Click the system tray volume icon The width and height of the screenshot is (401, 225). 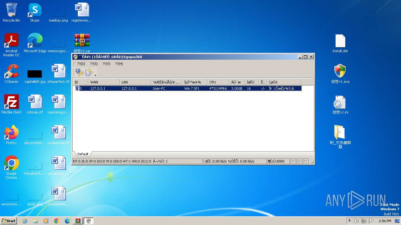pyautogui.click(x=356, y=221)
